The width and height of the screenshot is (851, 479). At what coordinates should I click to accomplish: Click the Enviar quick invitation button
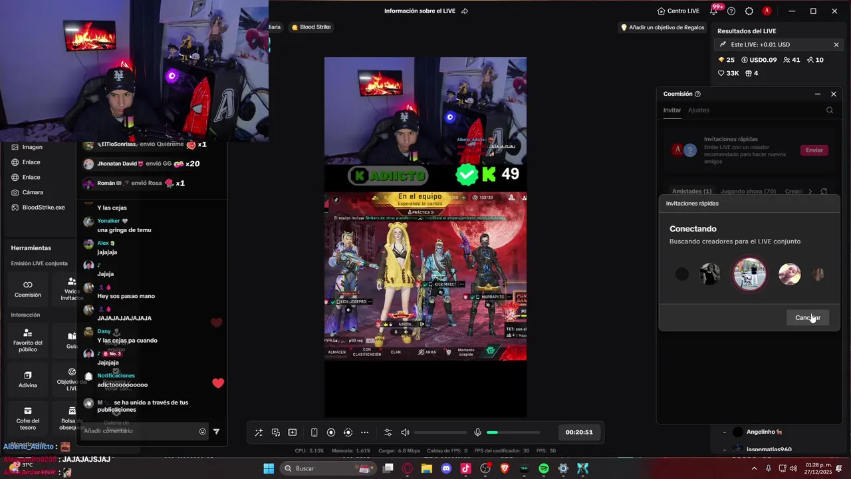click(x=814, y=150)
